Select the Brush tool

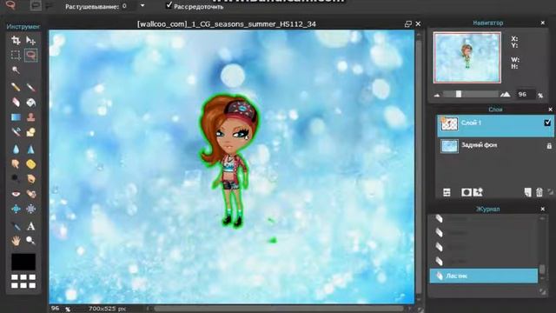(31, 87)
